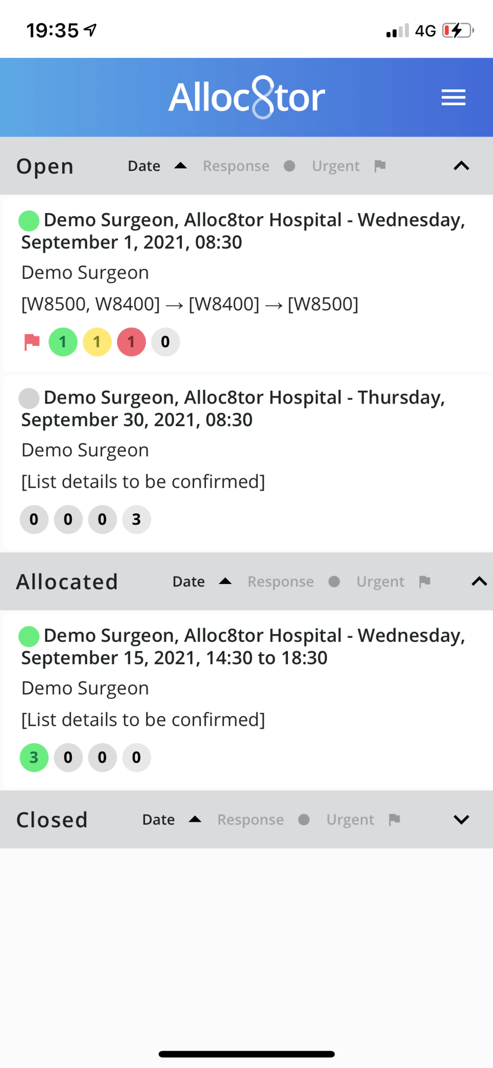The width and height of the screenshot is (493, 1068).
Task: Click the grey status circle on the September 30 entry
Action: pos(28,398)
